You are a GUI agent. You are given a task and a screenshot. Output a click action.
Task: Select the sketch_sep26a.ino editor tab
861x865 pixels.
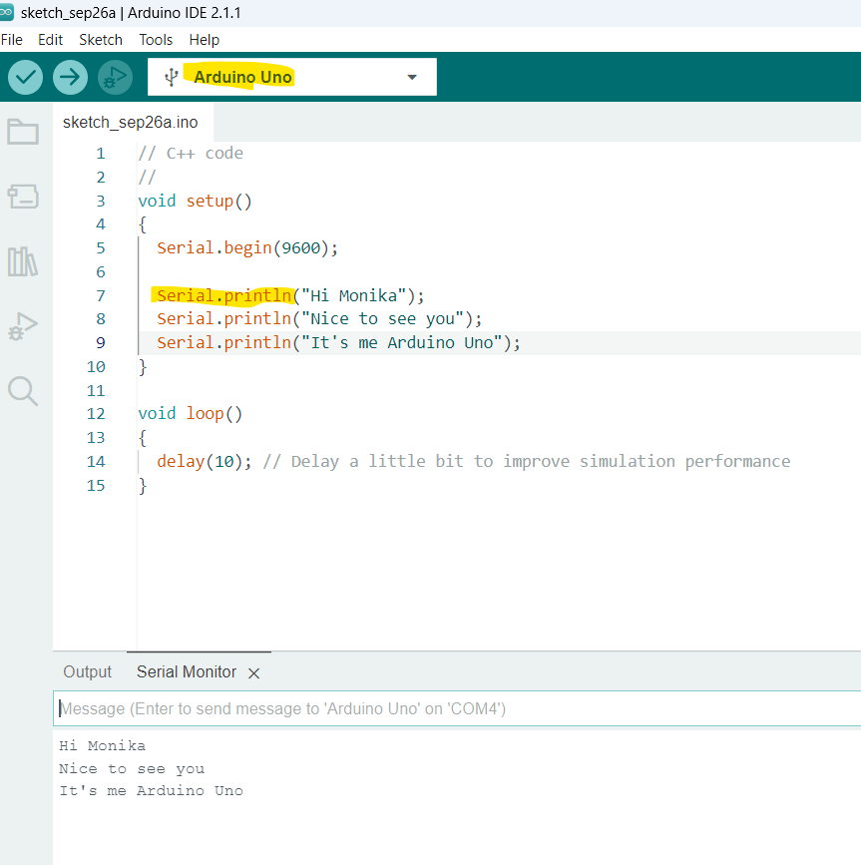130,122
